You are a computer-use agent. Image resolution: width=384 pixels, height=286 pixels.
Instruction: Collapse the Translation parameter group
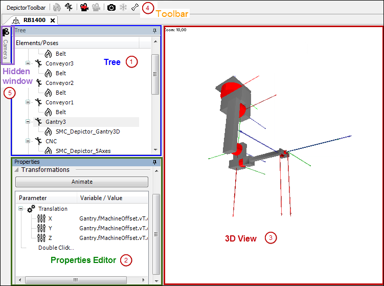(x=21, y=209)
